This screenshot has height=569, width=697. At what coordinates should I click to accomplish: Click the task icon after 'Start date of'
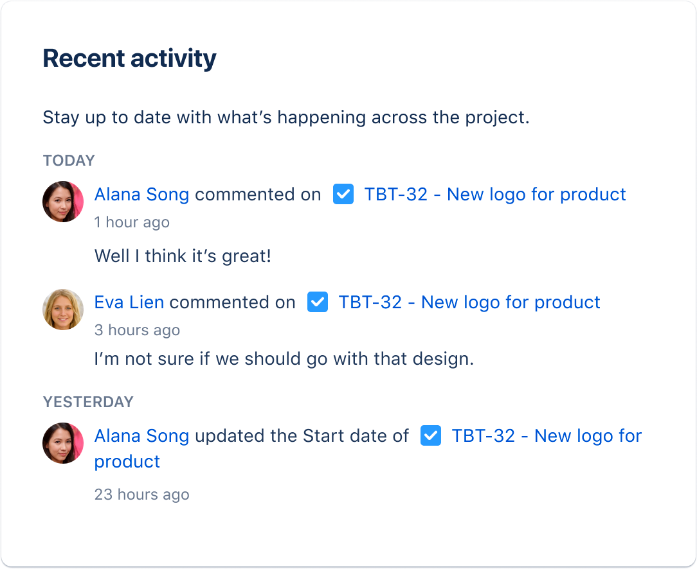click(x=431, y=436)
